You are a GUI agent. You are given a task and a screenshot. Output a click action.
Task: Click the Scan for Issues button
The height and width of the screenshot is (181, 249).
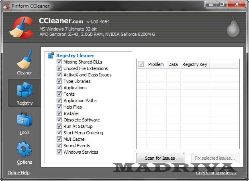[160, 158]
